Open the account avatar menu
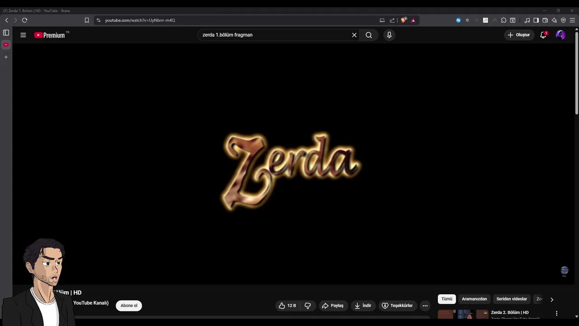This screenshot has height=326, width=579. pyautogui.click(x=560, y=35)
